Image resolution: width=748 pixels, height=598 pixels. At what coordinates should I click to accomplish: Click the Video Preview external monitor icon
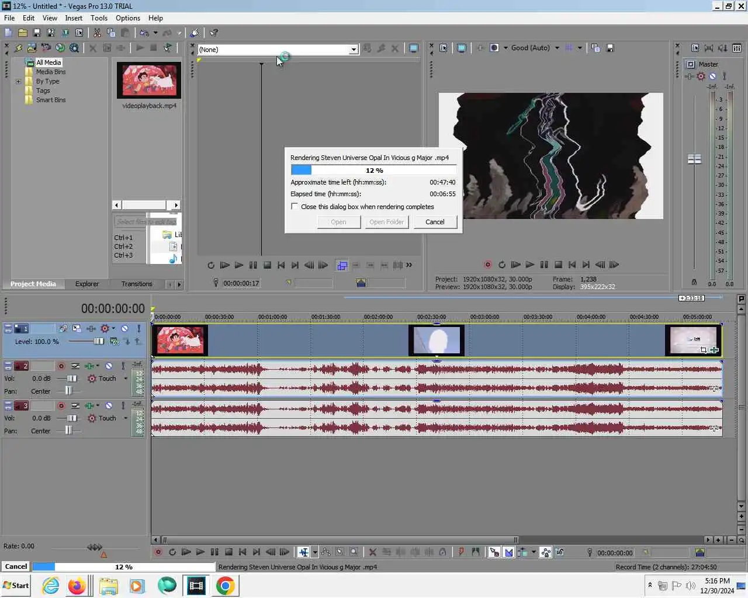pos(462,48)
